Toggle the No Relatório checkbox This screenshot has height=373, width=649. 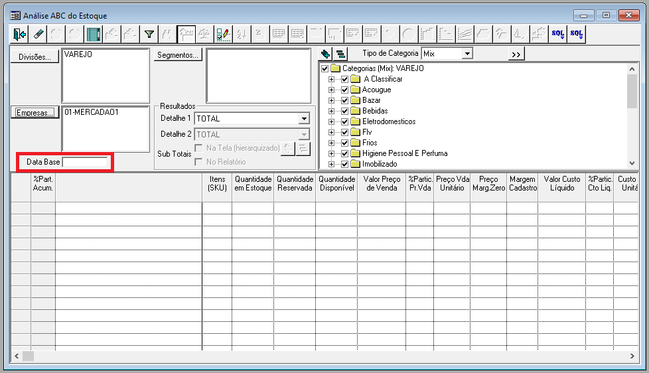[198, 162]
